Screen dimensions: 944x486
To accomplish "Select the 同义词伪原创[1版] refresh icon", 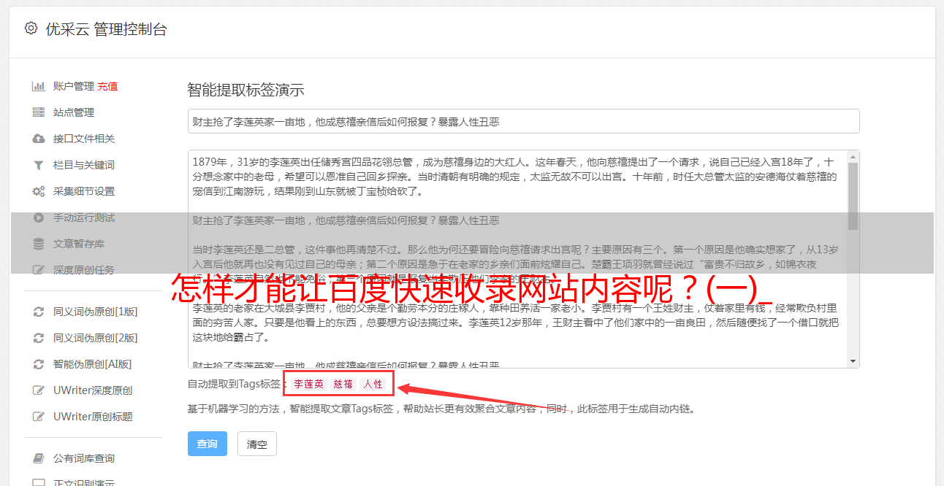I will click(x=38, y=312).
